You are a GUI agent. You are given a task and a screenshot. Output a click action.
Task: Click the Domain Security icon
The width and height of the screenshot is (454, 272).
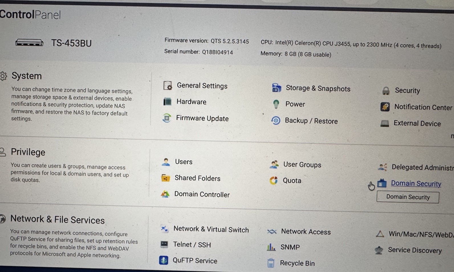(382, 183)
